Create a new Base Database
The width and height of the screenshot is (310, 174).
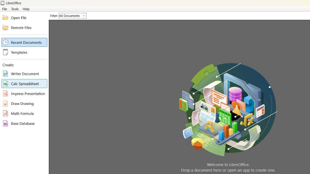coord(25,123)
